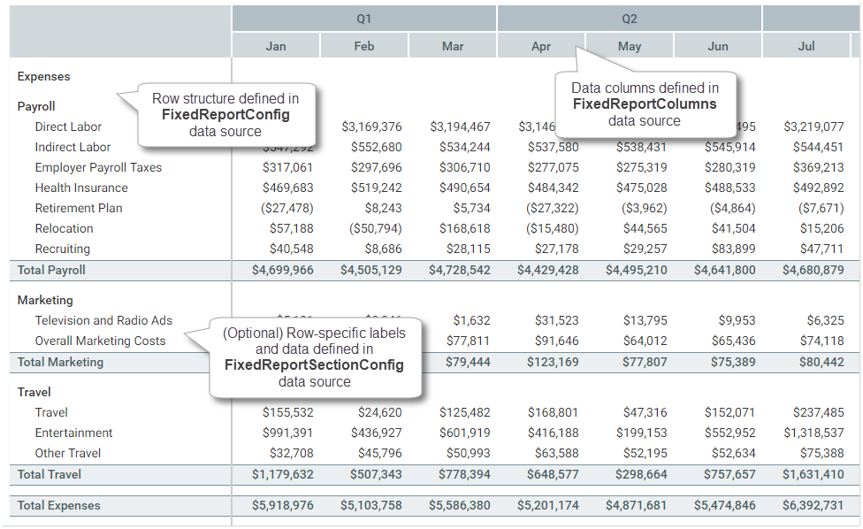Select the Q2 quarter column header
The height and width of the screenshot is (529, 863).
[x=630, y=19]
